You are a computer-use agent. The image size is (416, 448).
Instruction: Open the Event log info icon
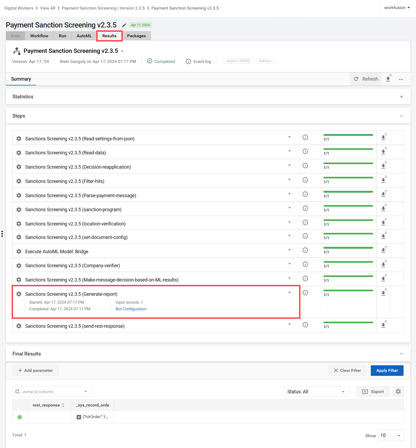pos(188,61)
